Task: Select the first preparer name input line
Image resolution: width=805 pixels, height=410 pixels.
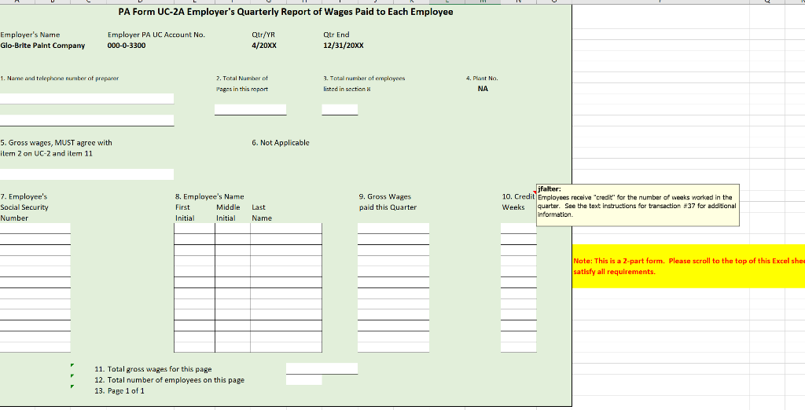Action: click(86, 98)
